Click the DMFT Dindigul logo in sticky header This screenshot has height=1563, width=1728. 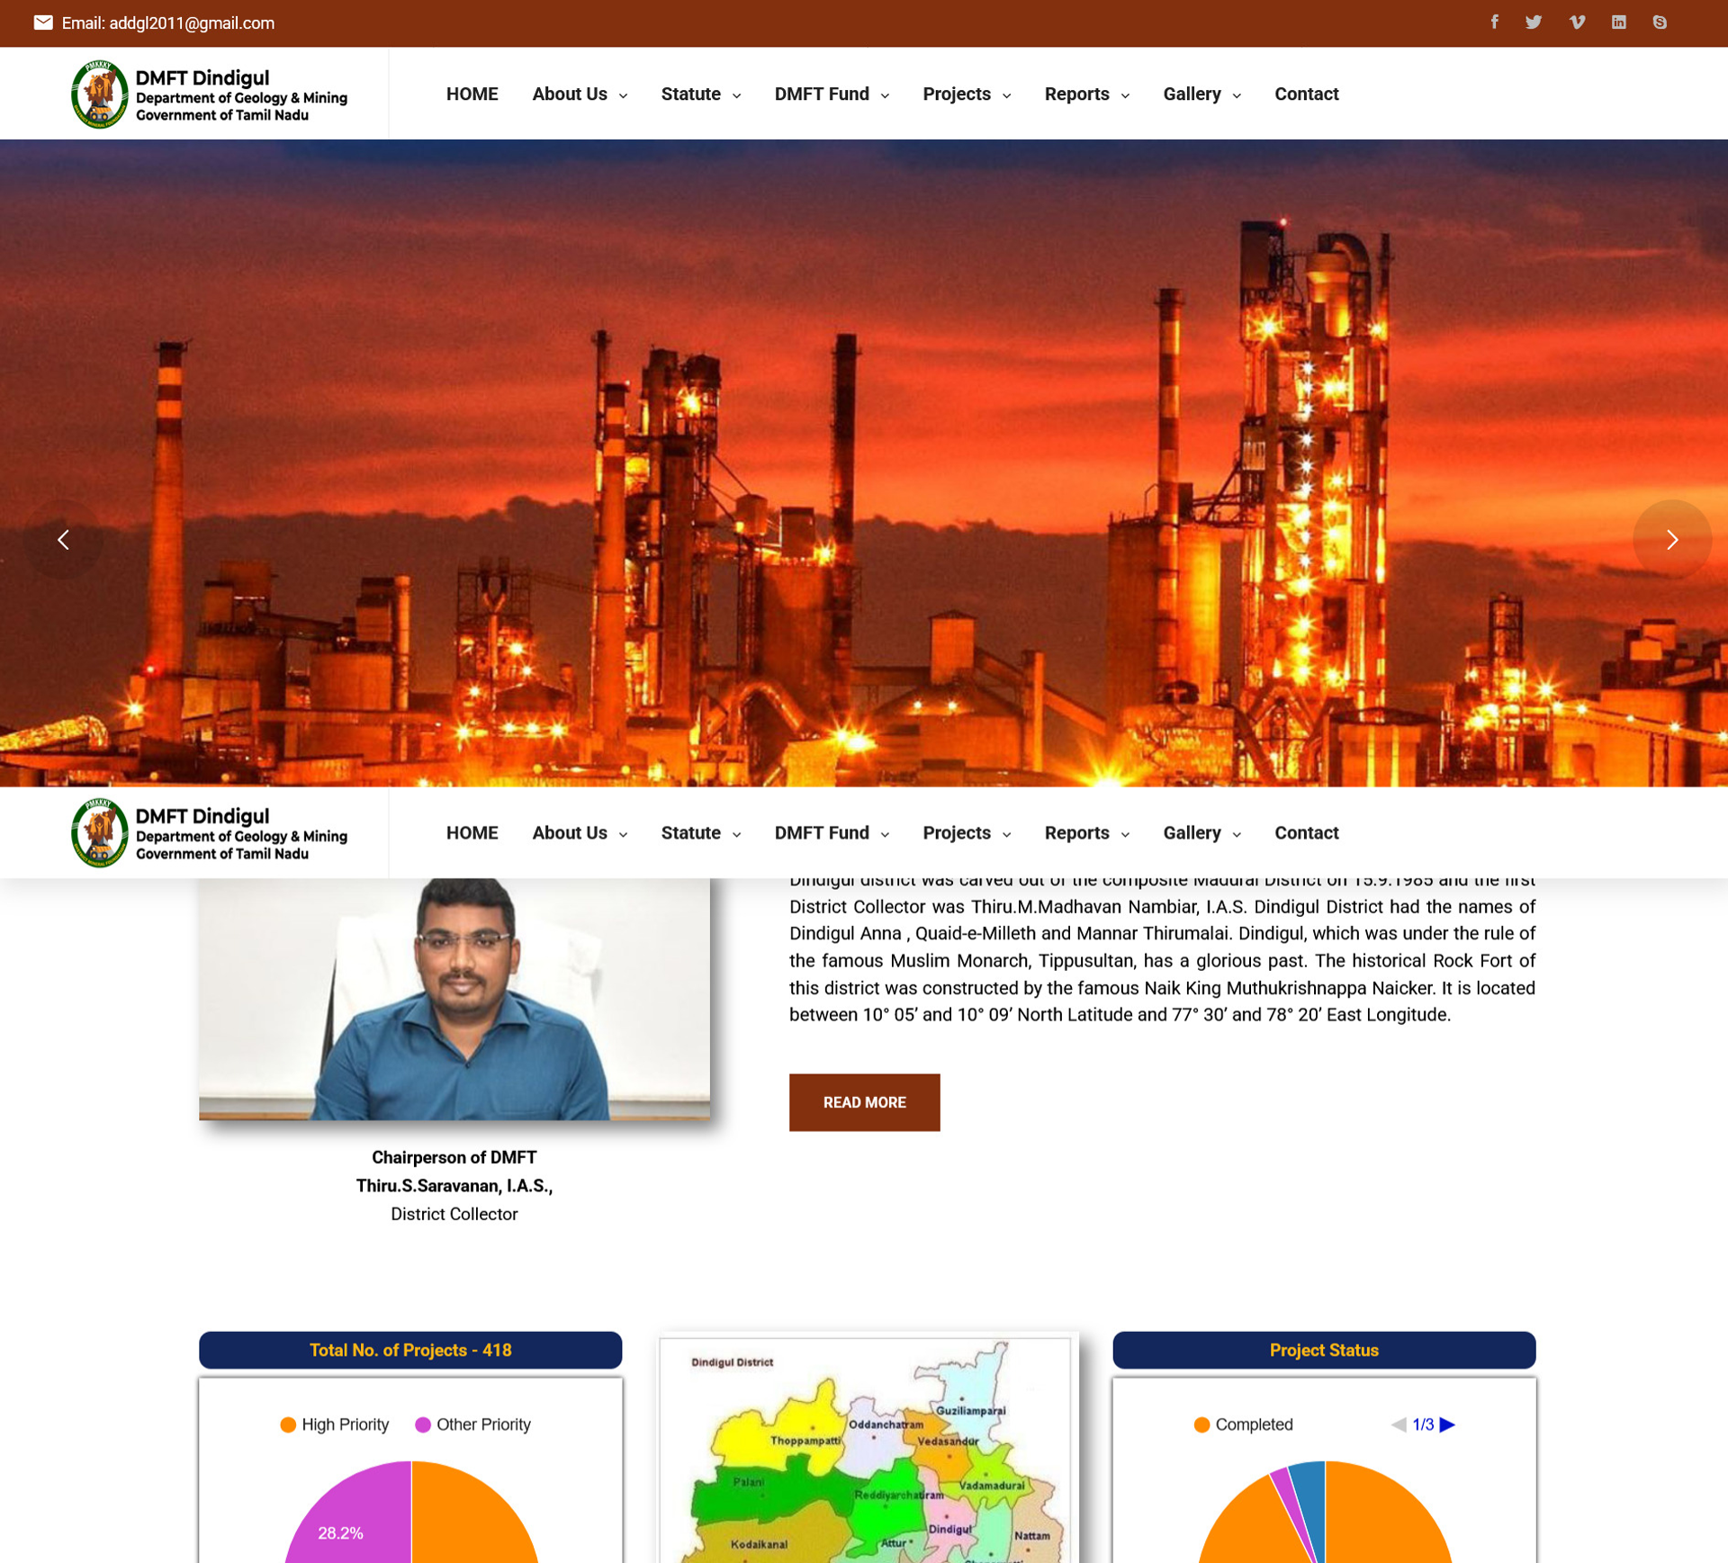210,833
